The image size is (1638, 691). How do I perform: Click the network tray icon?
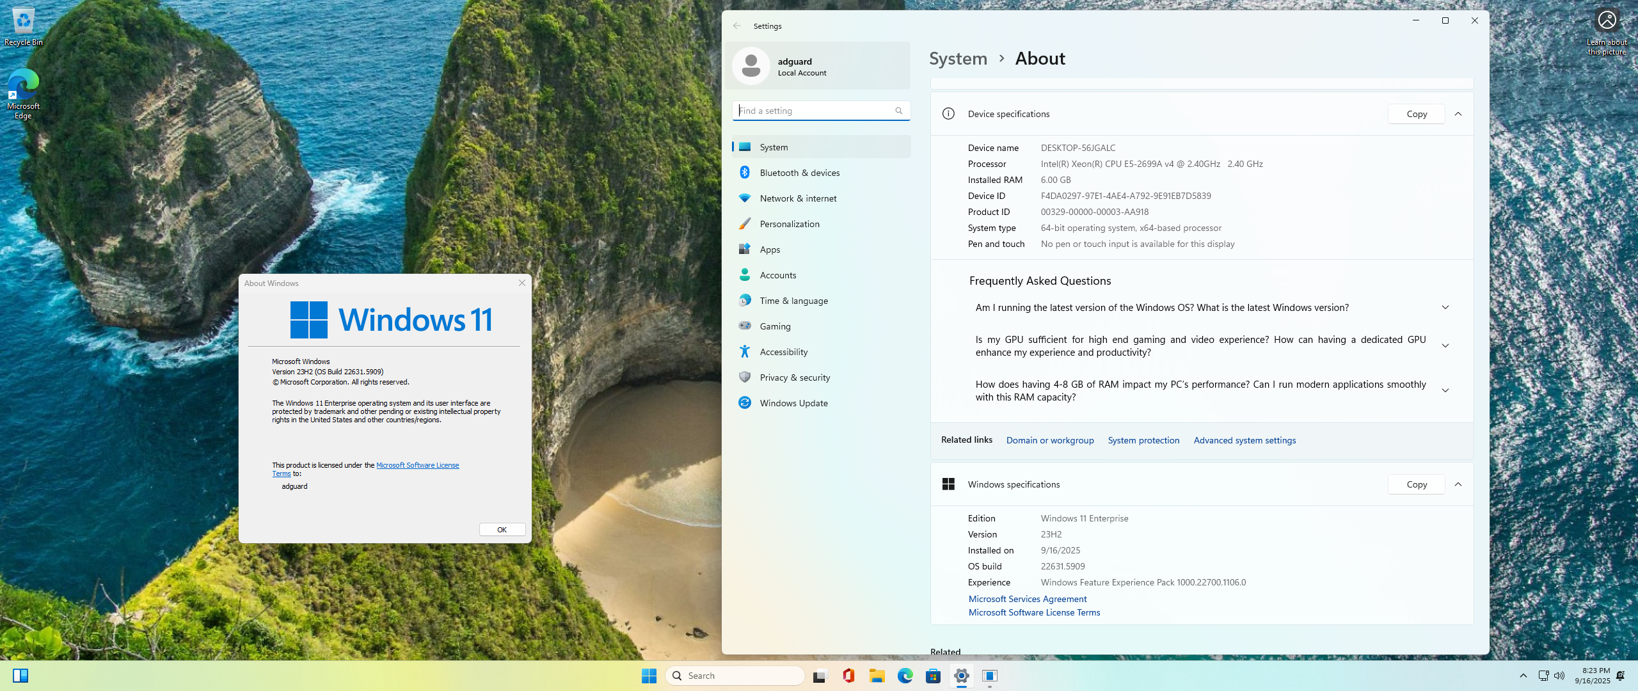point(1543,676)
